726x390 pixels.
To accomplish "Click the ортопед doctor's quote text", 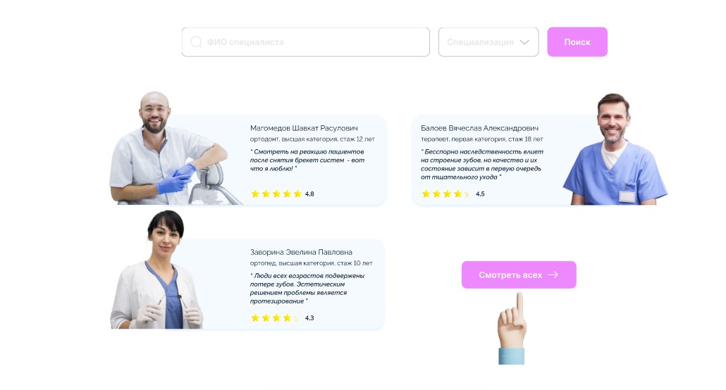I will [307, 288].
